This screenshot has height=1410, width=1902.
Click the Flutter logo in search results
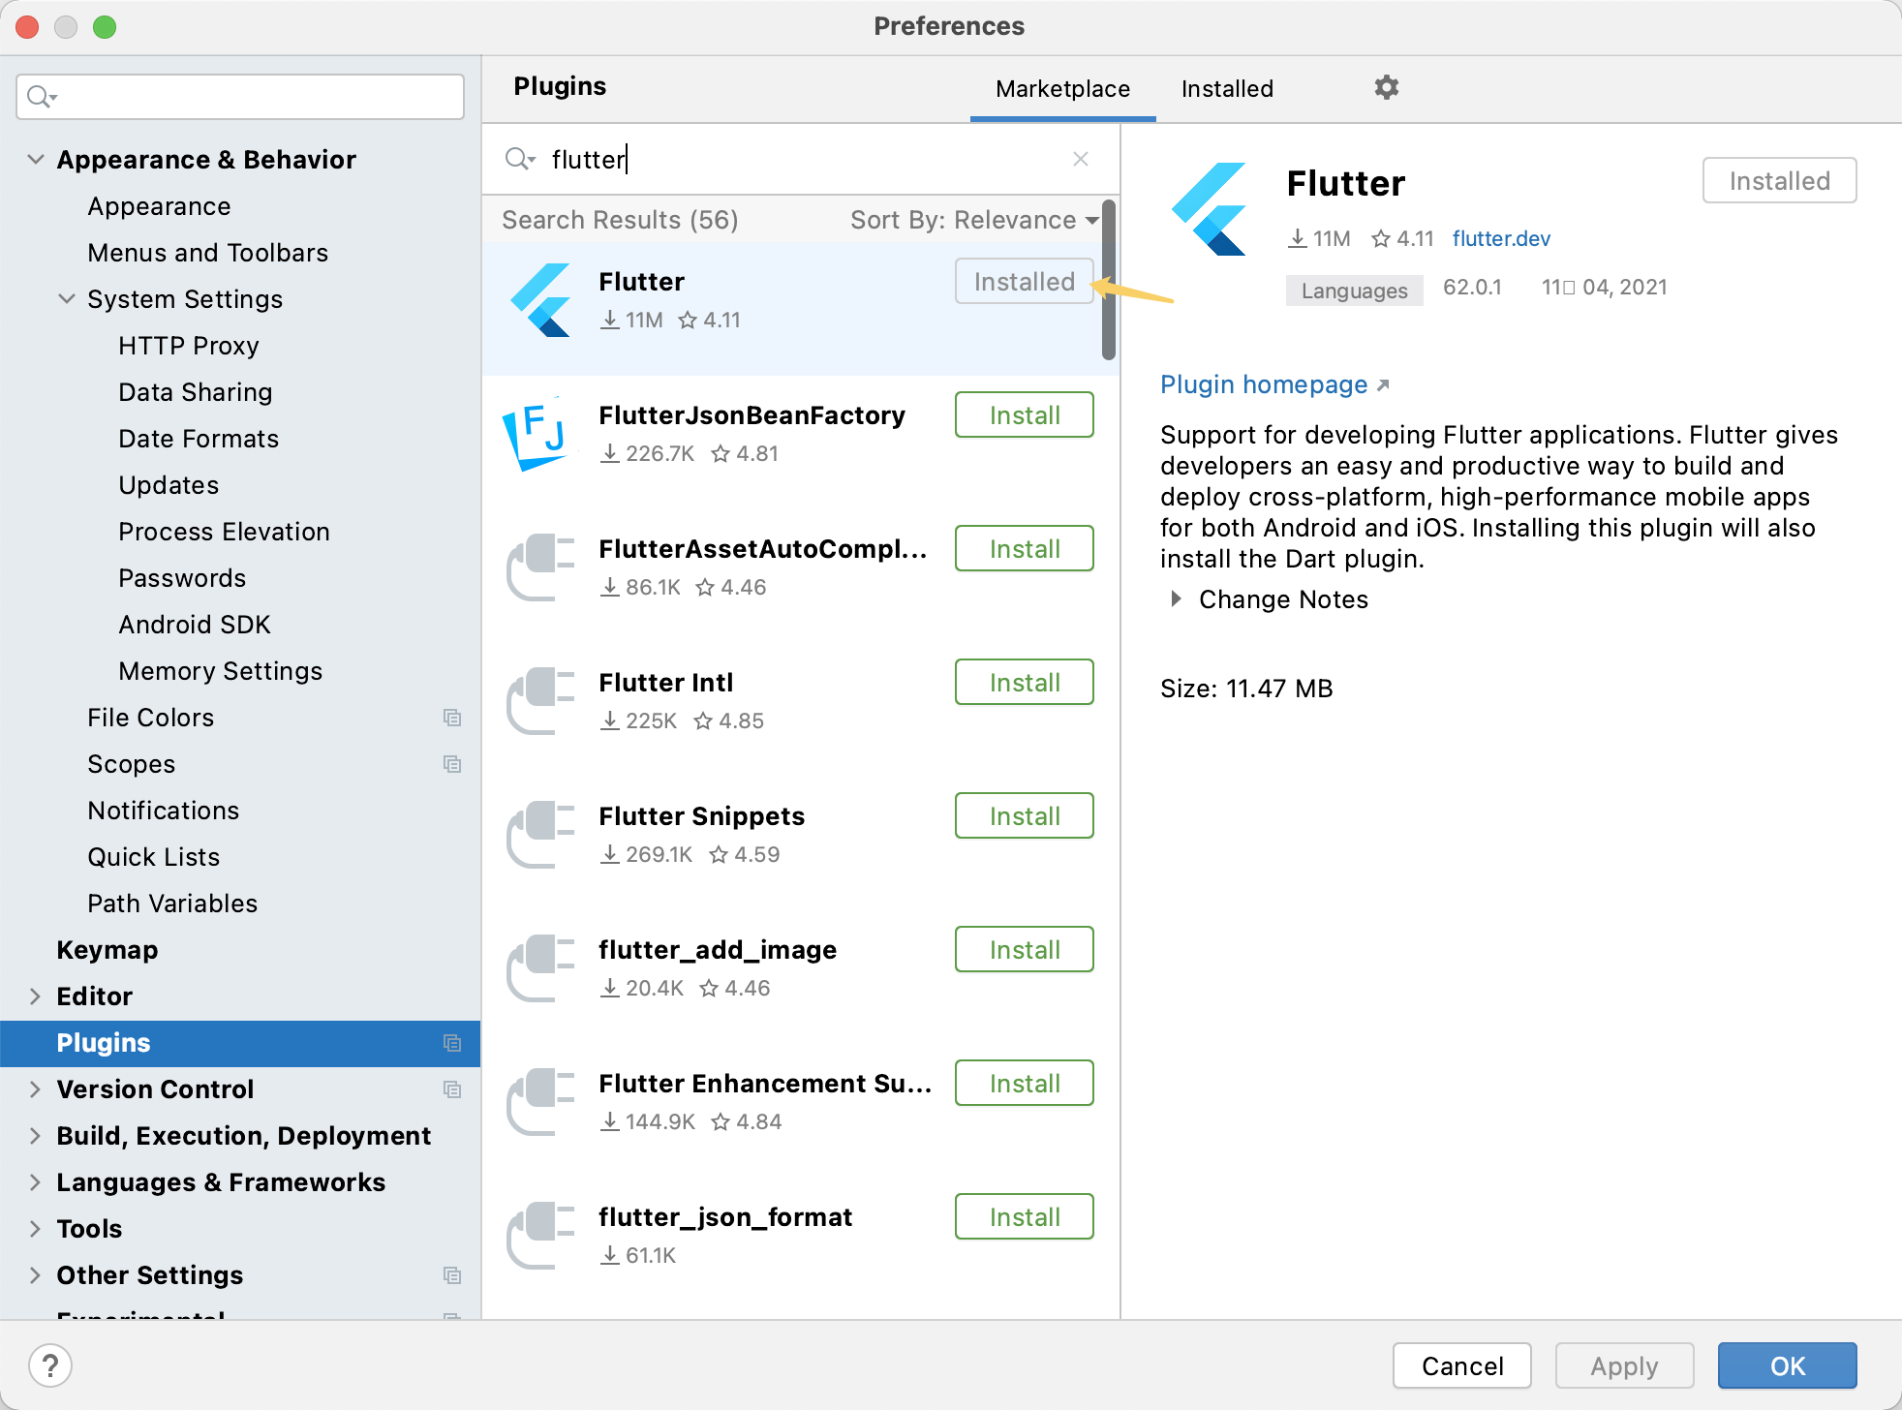coord(540,300)
